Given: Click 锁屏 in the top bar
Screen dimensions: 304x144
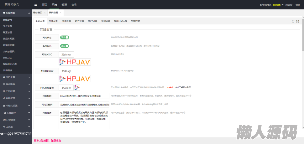Looking at the screenshot, I should [298, 5].
